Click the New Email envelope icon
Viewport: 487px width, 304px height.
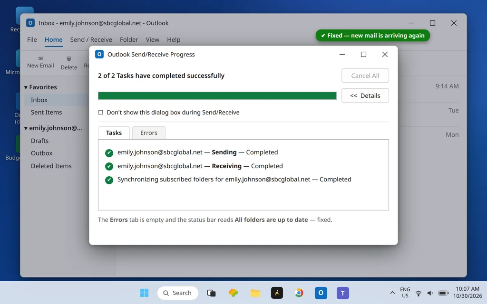40,58
